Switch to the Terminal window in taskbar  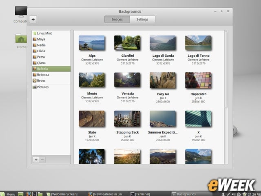pos(140,194)
